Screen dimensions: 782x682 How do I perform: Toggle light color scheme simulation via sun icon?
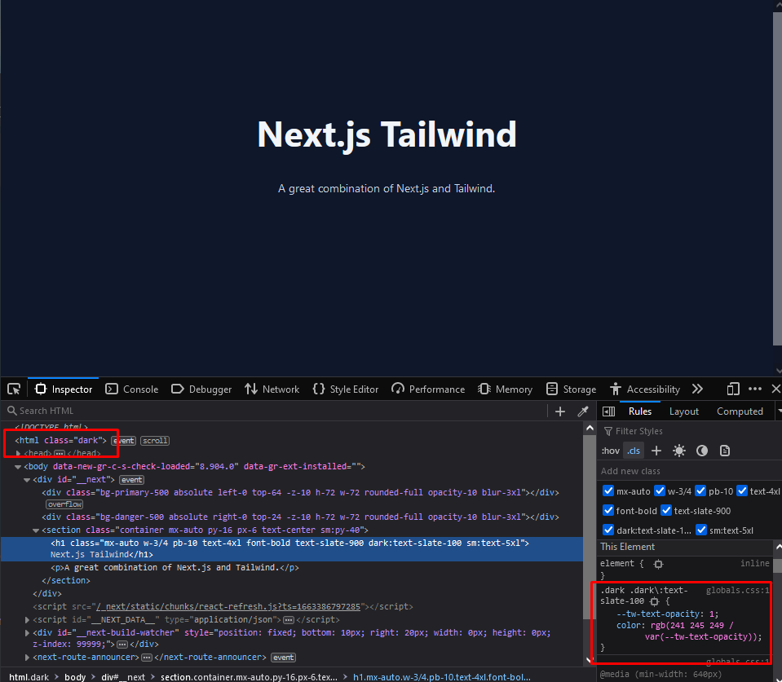click(x=679, y=450)
